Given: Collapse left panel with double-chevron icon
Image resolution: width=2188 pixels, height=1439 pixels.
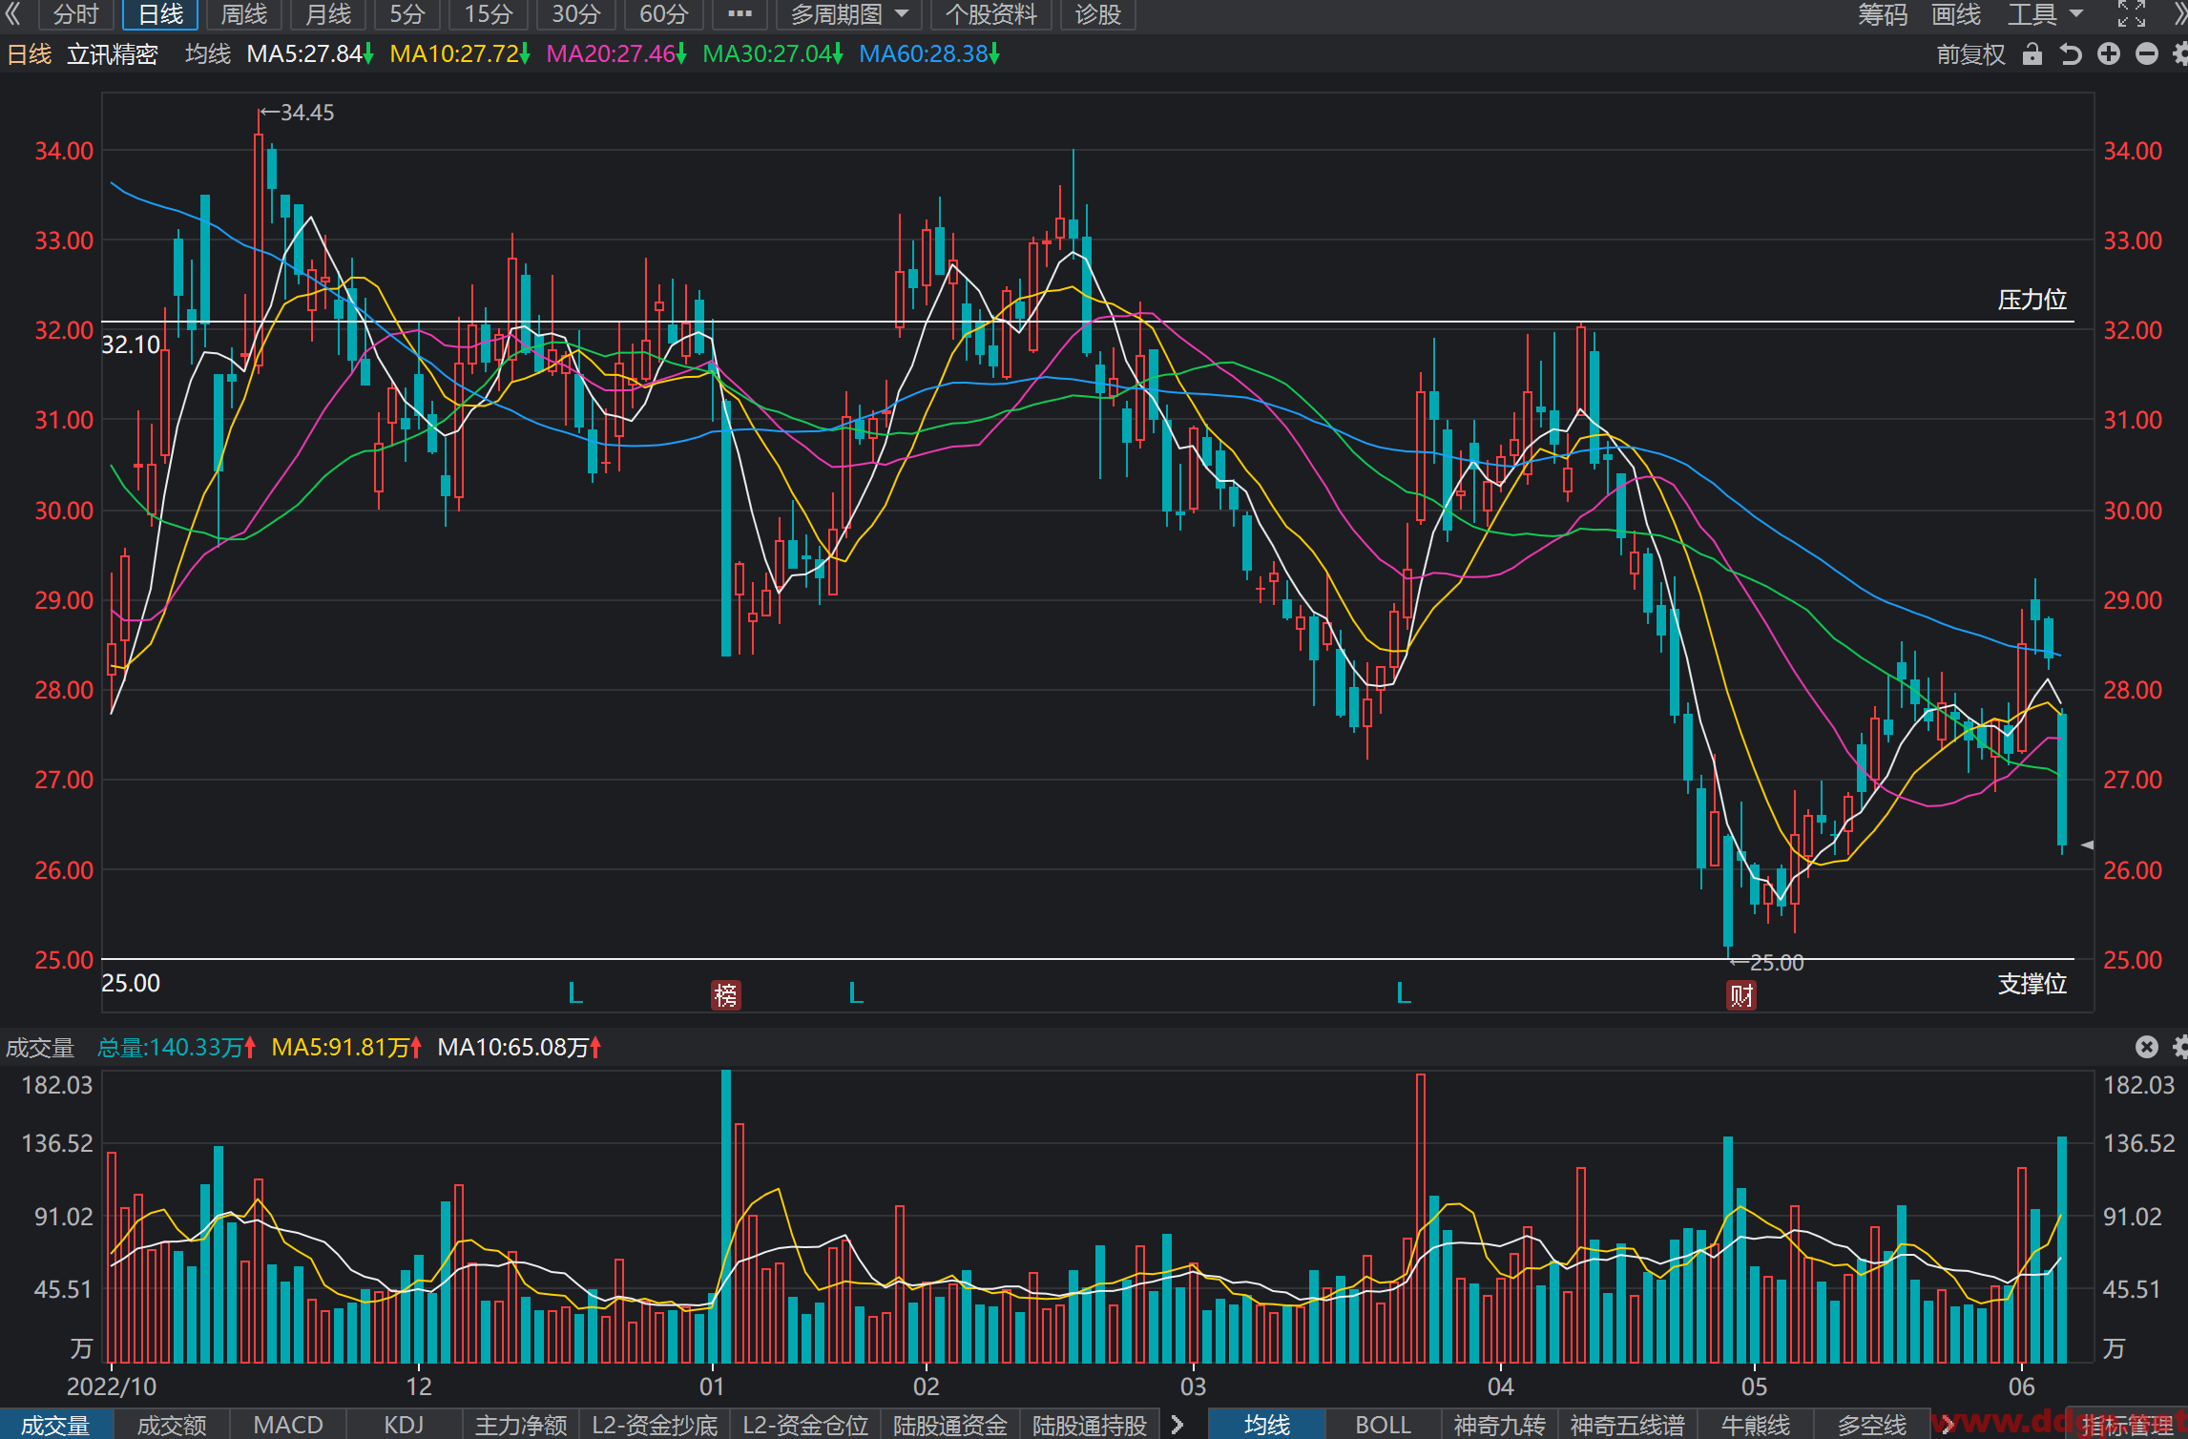Looking at the screenshot, I should tap(13, 14).
